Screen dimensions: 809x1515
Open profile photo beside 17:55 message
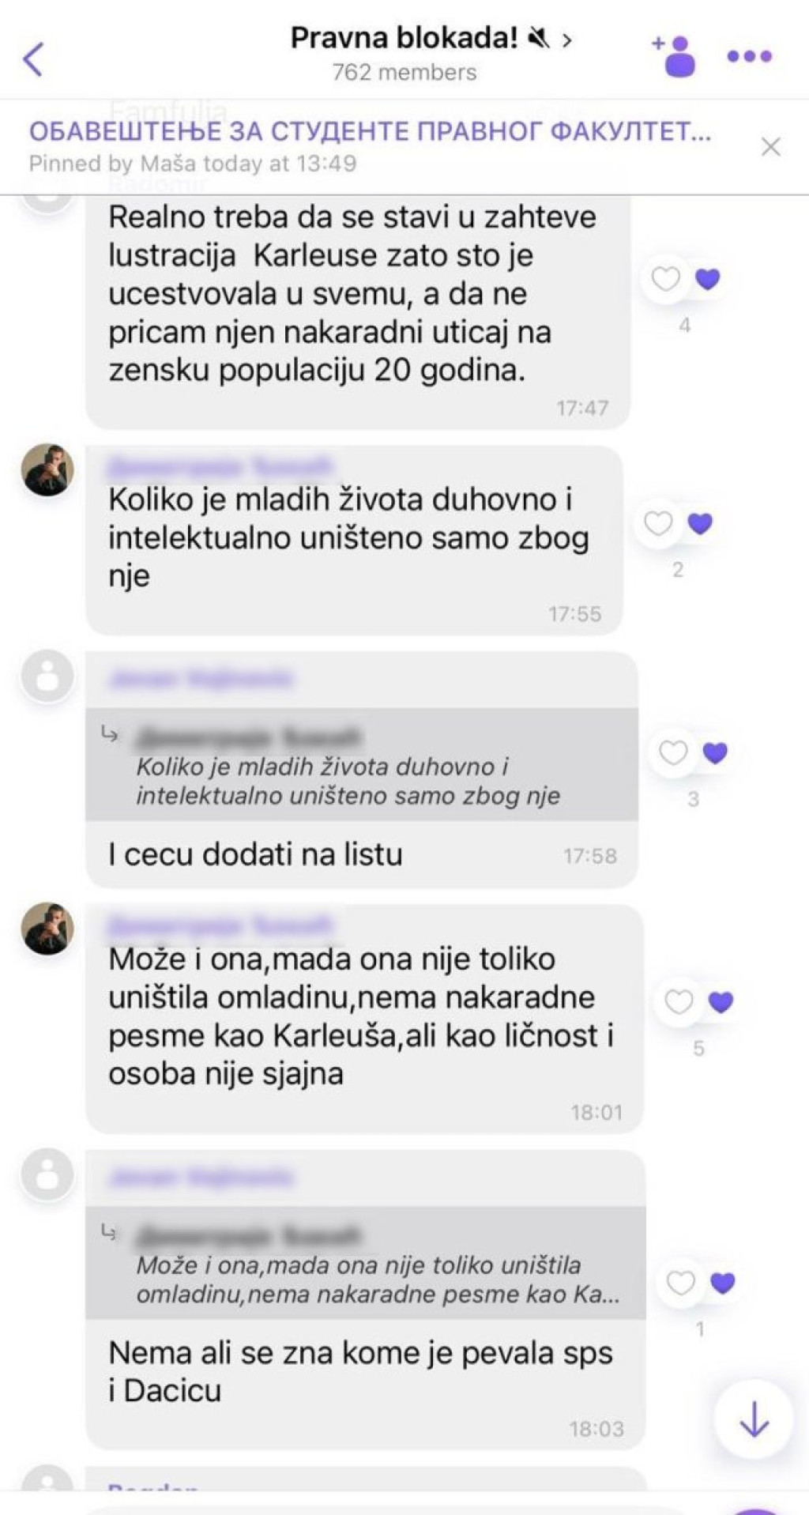[x=47, y=469]
